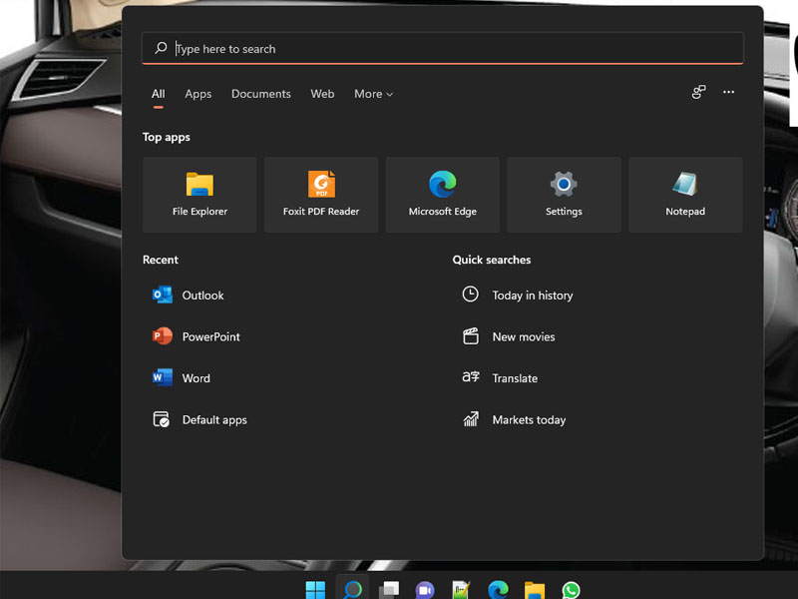Open Word from Recent list
The image size is (798, 599).
[182, 378]
